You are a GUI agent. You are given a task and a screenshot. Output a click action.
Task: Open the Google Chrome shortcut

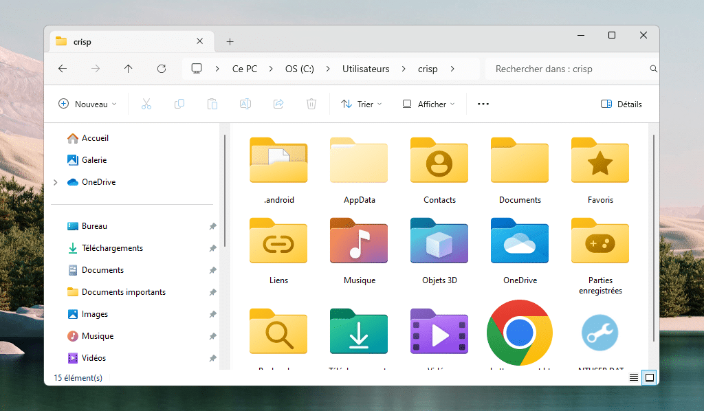click(x=519, y=333)
